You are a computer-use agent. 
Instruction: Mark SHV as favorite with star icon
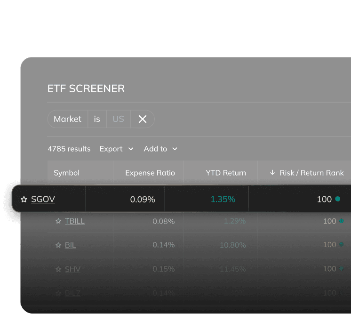pyautogui.click(x=58, y=269)
